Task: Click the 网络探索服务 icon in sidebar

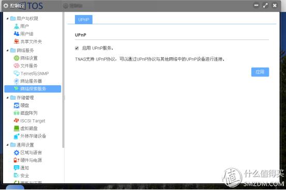Action: [x=17, y=89]
